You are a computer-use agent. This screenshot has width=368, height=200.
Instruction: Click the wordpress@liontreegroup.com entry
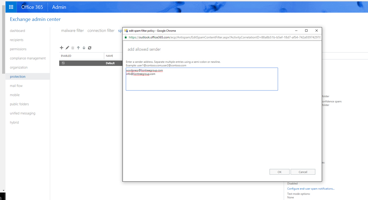[144, 70]
